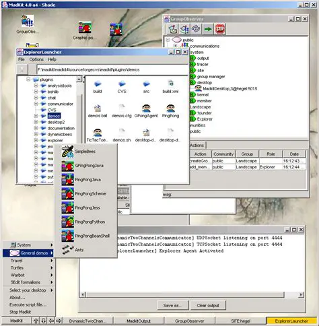Image resolution: width=319 pixels, height=326 pixels.
Task: Collapse the public community in GroupObserver
Action: [168, 40]
